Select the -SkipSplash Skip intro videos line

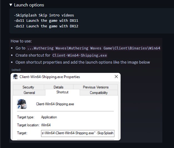(44, 15)
